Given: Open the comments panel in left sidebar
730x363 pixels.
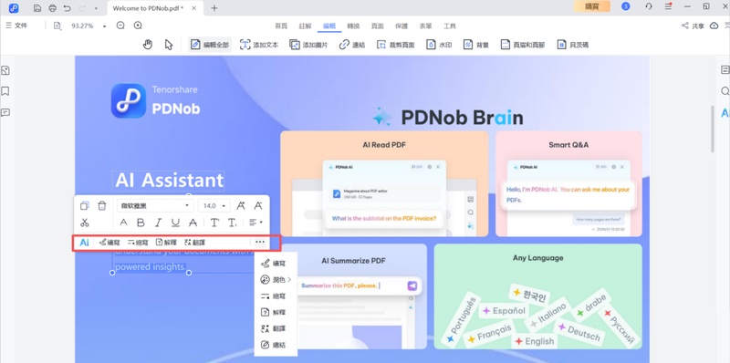Looking at the screenshot, I should 5,112.
